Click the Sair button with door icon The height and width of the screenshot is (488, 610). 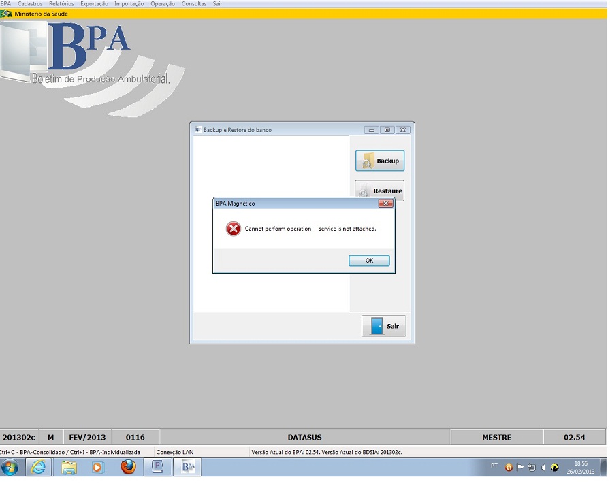tap(383, 326)
